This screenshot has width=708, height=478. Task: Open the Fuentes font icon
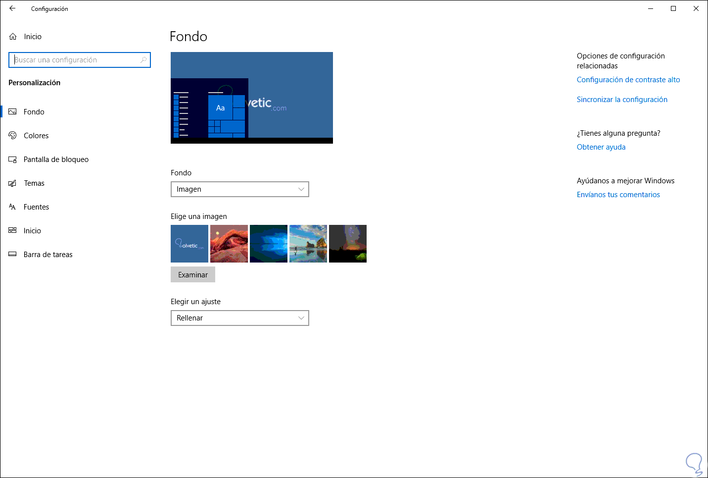click(13, 207)
